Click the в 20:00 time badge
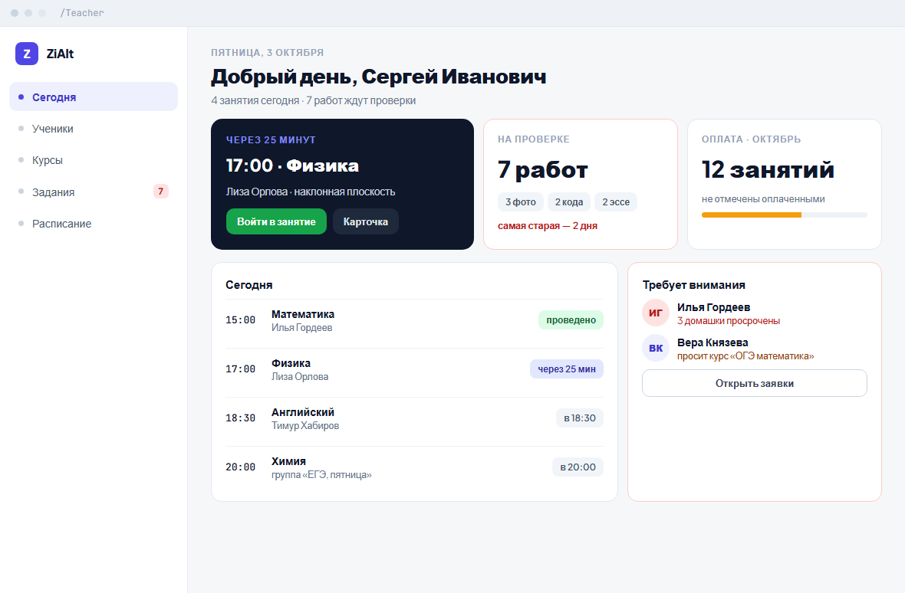Viewport: 905px width, 593px height. point(578,467)
